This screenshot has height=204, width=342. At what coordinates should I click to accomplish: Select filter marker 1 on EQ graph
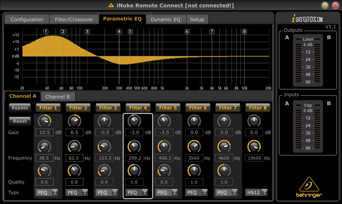46,32
